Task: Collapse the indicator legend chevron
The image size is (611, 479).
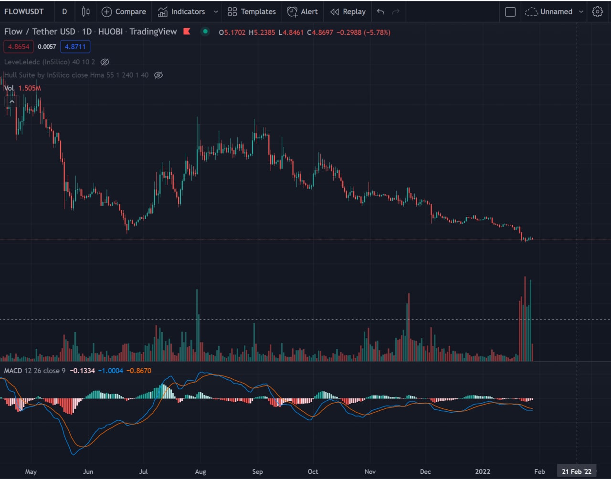Action: pyautogui.click(x=12, y=101)
